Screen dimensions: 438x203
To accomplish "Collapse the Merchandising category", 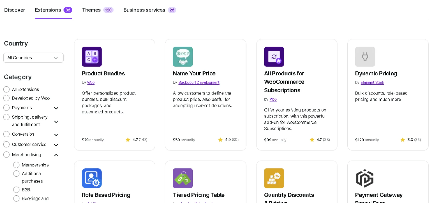I will [56, 155].
